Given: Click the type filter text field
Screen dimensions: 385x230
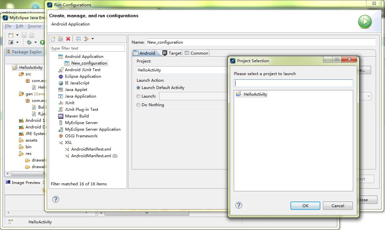Looking at the screenshot, I should 88,48.
